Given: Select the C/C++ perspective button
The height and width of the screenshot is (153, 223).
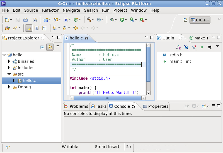Looking at the screenshot, I should (200, 20).
